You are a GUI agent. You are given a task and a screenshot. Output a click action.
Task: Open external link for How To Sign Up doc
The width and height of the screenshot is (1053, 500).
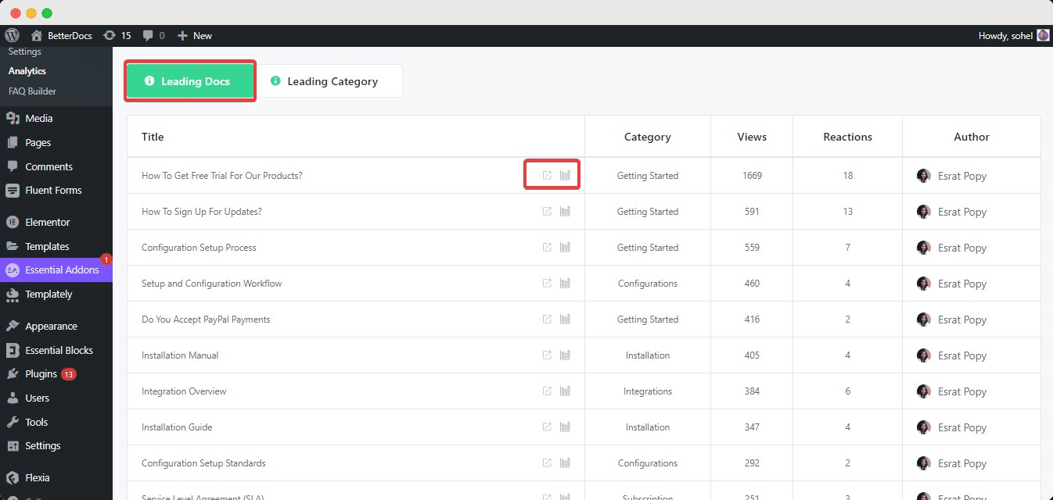547,212
